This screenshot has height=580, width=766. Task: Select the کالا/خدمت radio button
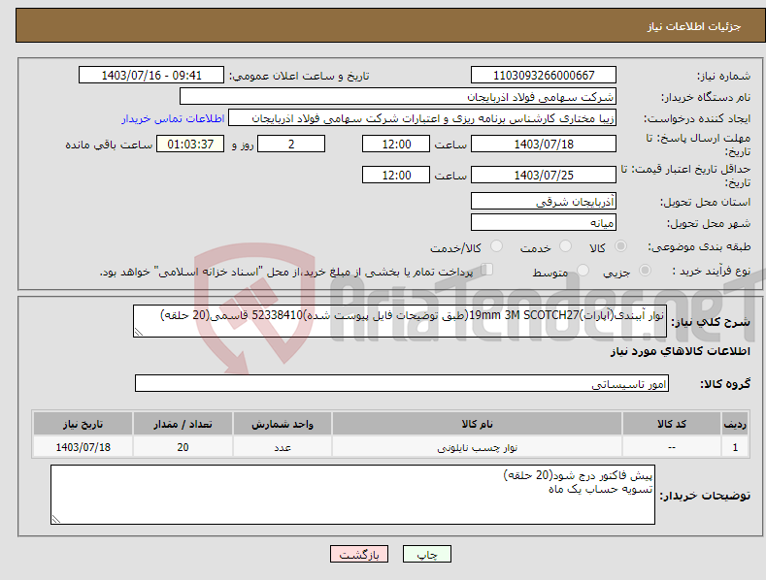coord(496,246)
